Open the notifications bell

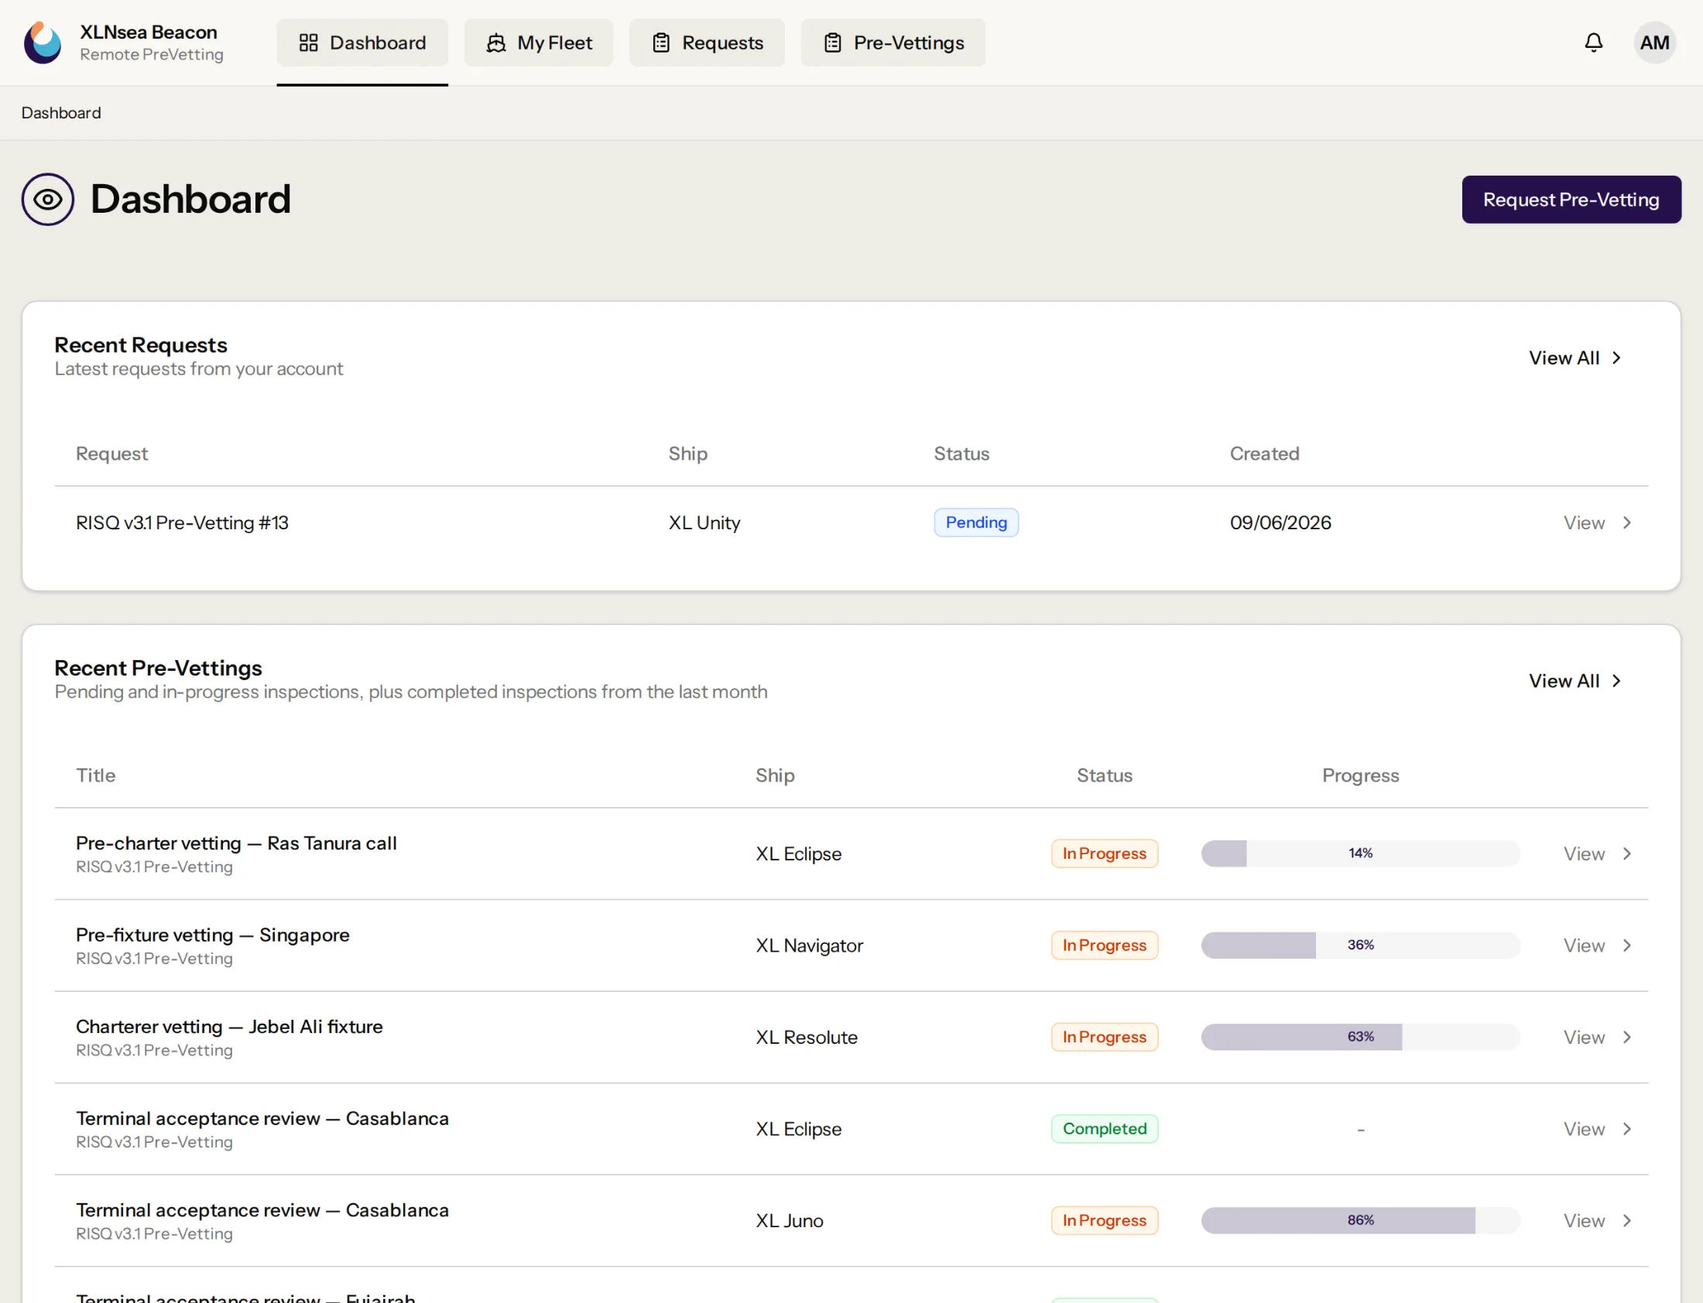coord(1594,43)
